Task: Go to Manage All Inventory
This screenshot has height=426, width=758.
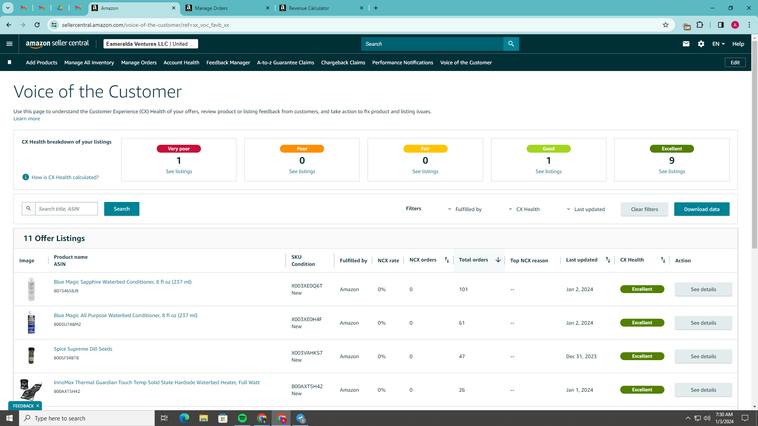Action: [89, 62]
